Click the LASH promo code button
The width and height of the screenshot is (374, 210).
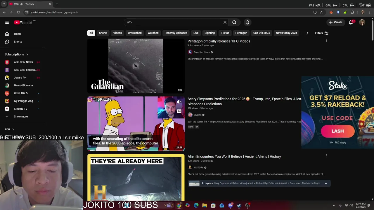[337, 131]
